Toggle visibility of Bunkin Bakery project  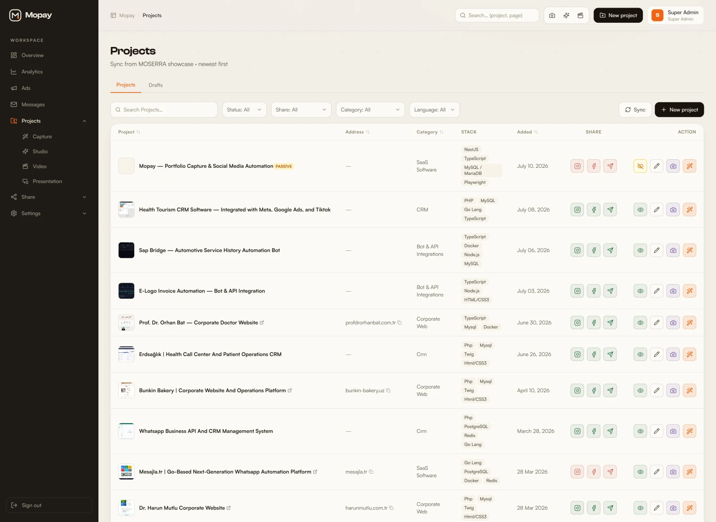point(640,390)
